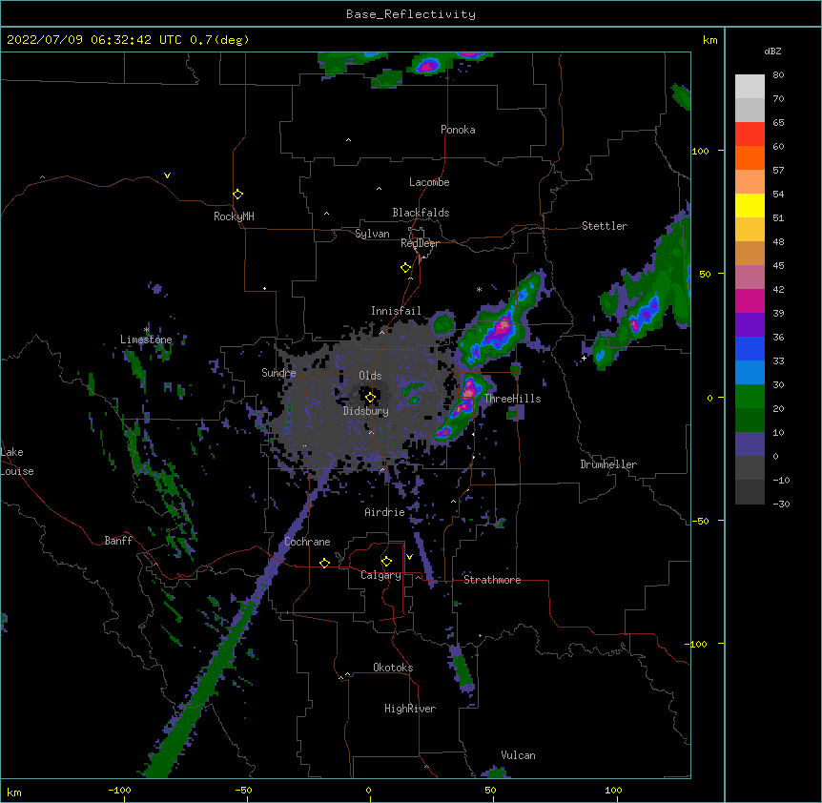Click the yellow radar site marker near Didsbury

tap(370, 397)
